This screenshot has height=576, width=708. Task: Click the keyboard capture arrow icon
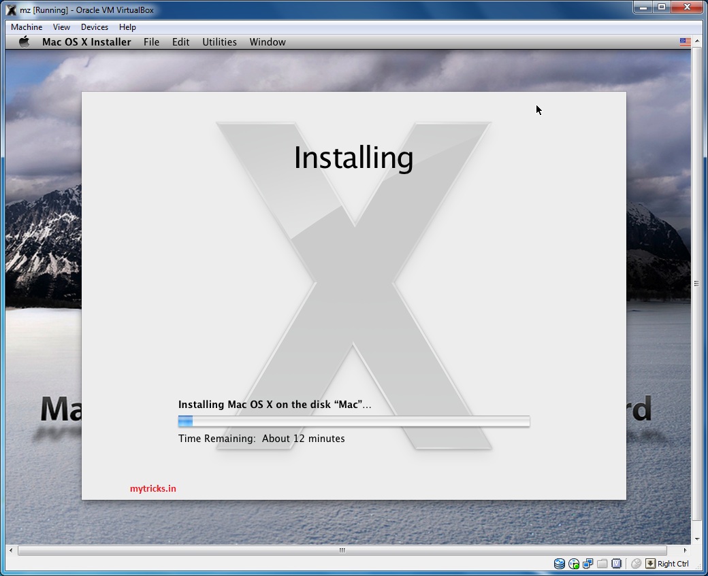click(650, 563)
